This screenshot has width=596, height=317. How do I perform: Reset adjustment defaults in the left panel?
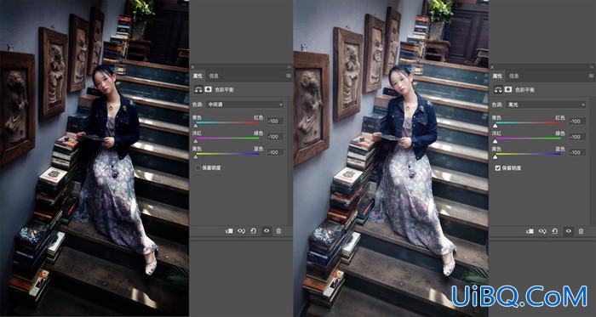click(x=254, y=230)
